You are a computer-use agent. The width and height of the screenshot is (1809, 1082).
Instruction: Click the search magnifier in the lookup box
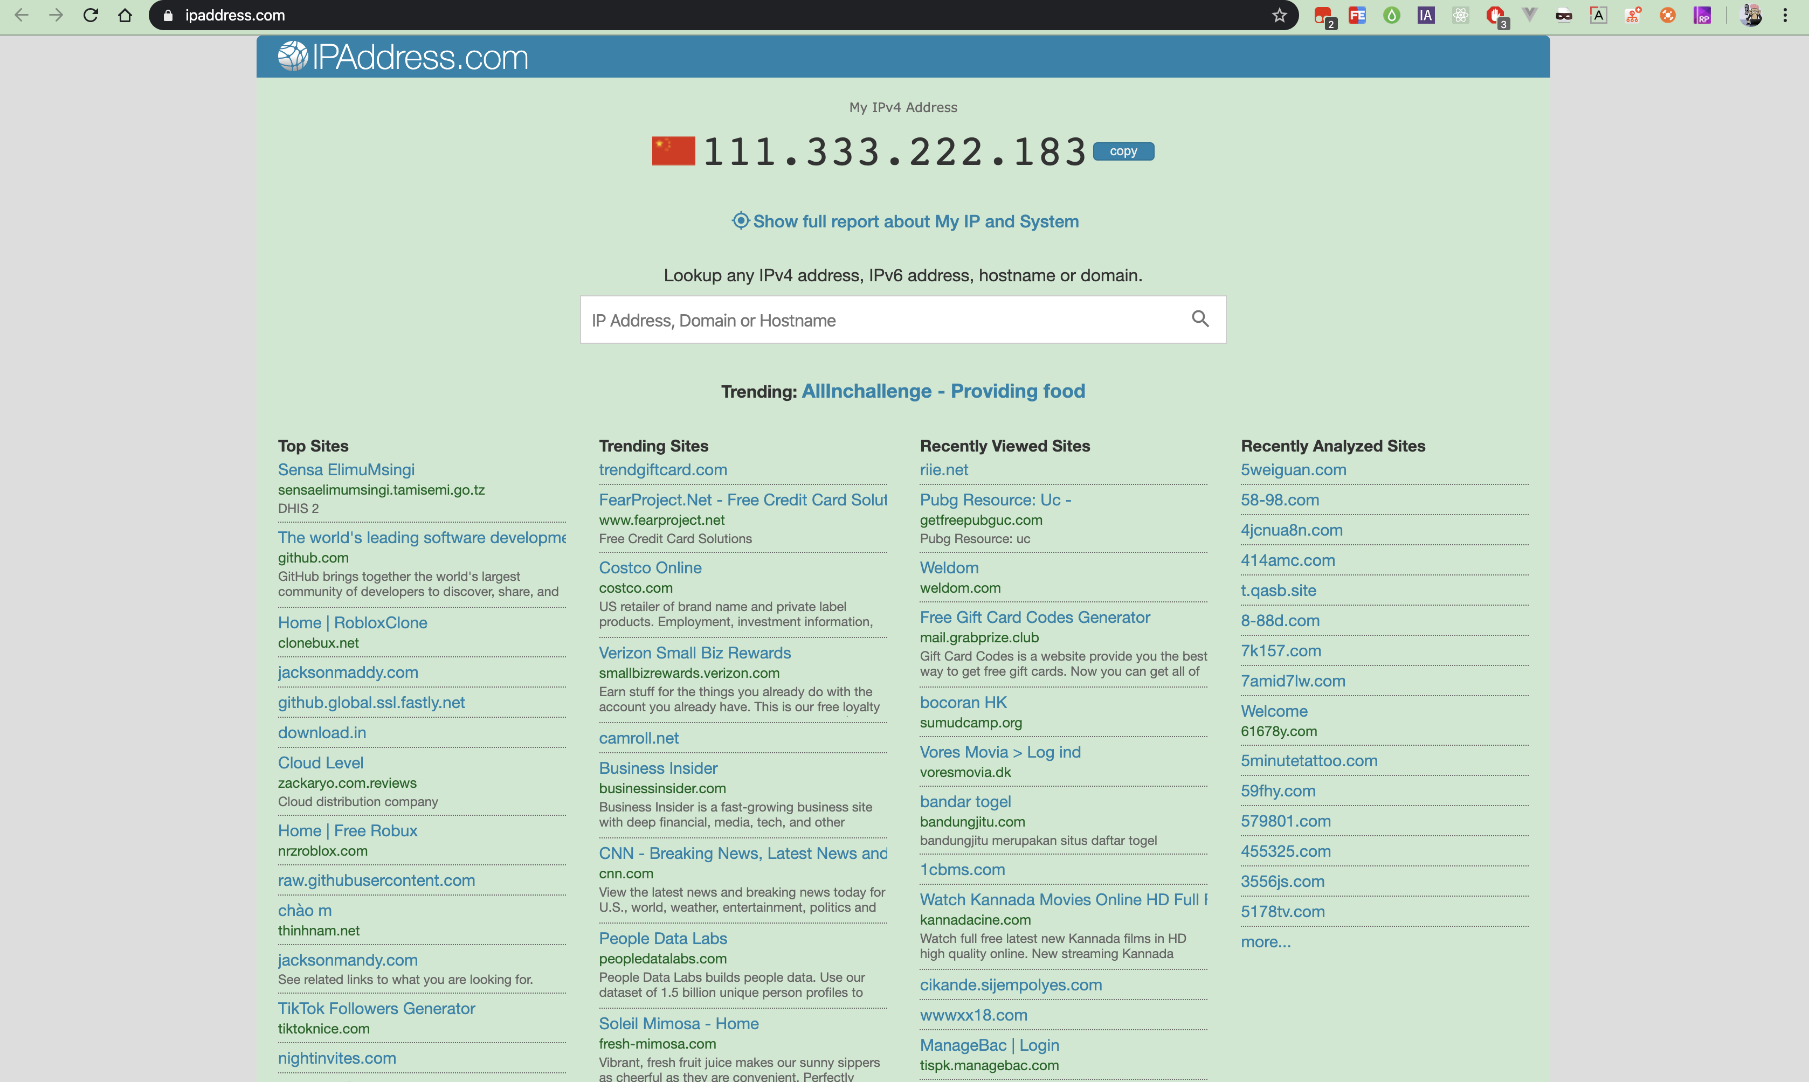tap(1200, 320)
